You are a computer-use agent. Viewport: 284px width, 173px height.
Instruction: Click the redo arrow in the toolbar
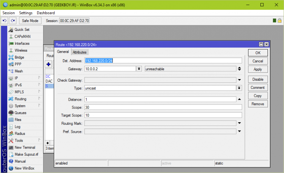[x=13, y=21]
